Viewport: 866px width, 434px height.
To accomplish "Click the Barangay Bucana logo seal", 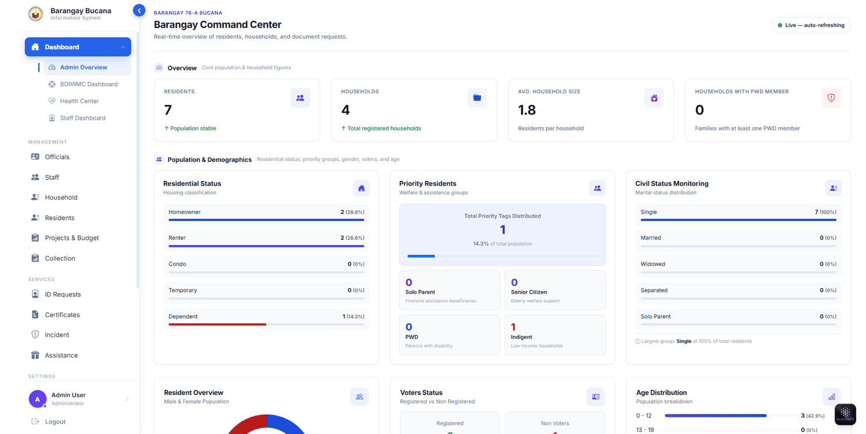I will [x=36, y=14].
